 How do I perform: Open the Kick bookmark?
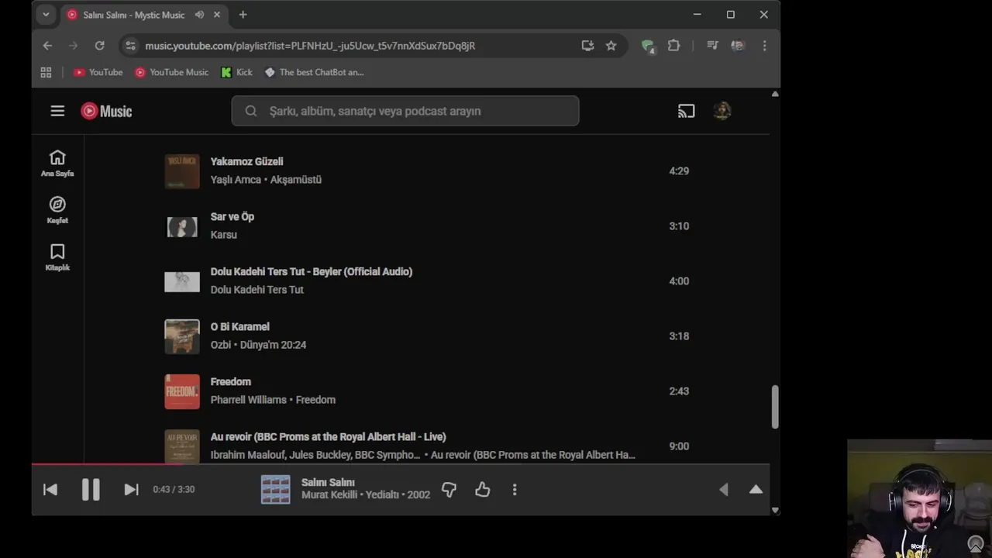[236, 72]
